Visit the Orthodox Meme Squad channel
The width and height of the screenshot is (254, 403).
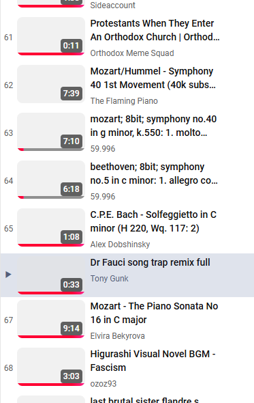coord(132,53)
